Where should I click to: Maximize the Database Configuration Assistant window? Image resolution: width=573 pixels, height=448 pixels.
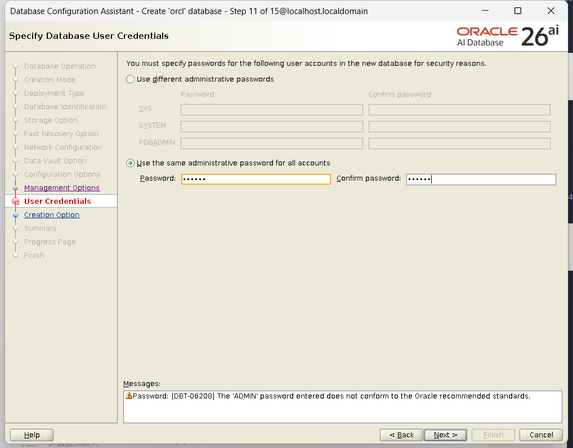coord(517,11)
